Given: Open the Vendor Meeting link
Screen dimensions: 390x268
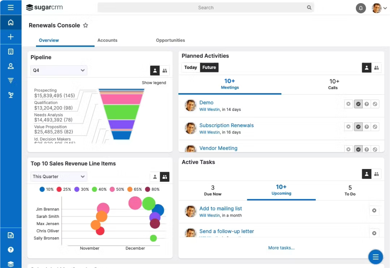Looking at the screenshot, I should (x=218, y=148).
